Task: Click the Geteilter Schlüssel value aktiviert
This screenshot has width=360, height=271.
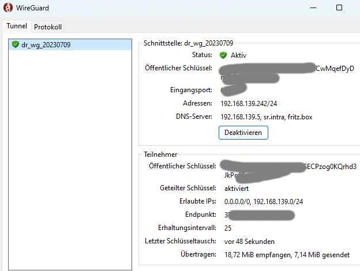Action: click(x=237, y=189)
